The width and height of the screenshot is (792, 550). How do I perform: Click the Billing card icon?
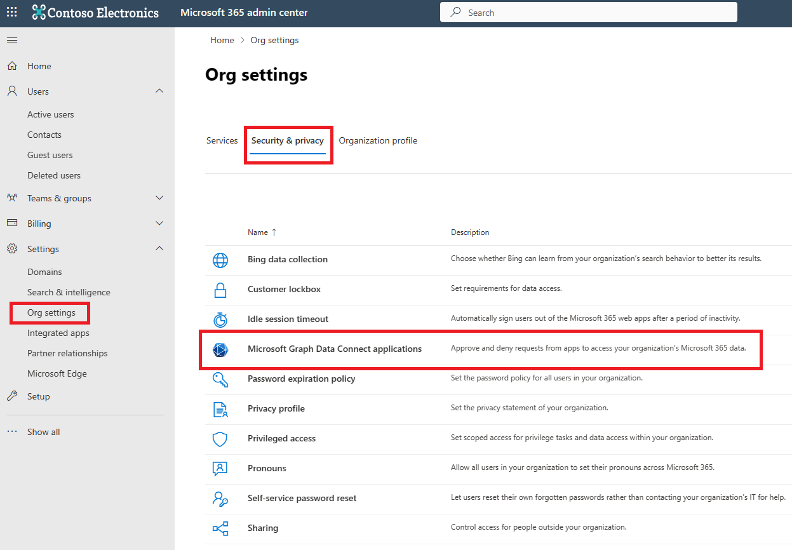coord(12,224)
